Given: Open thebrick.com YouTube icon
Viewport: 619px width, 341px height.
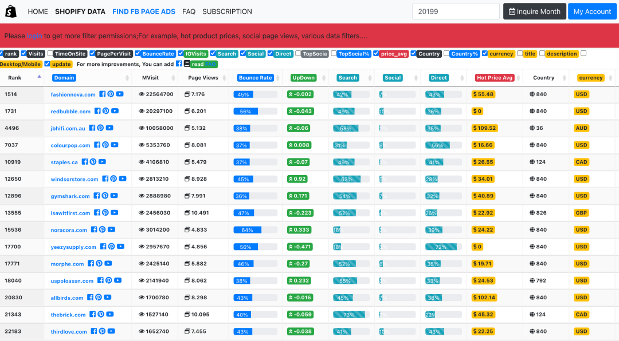Looking at the screenshot, I should click(110, 314).
